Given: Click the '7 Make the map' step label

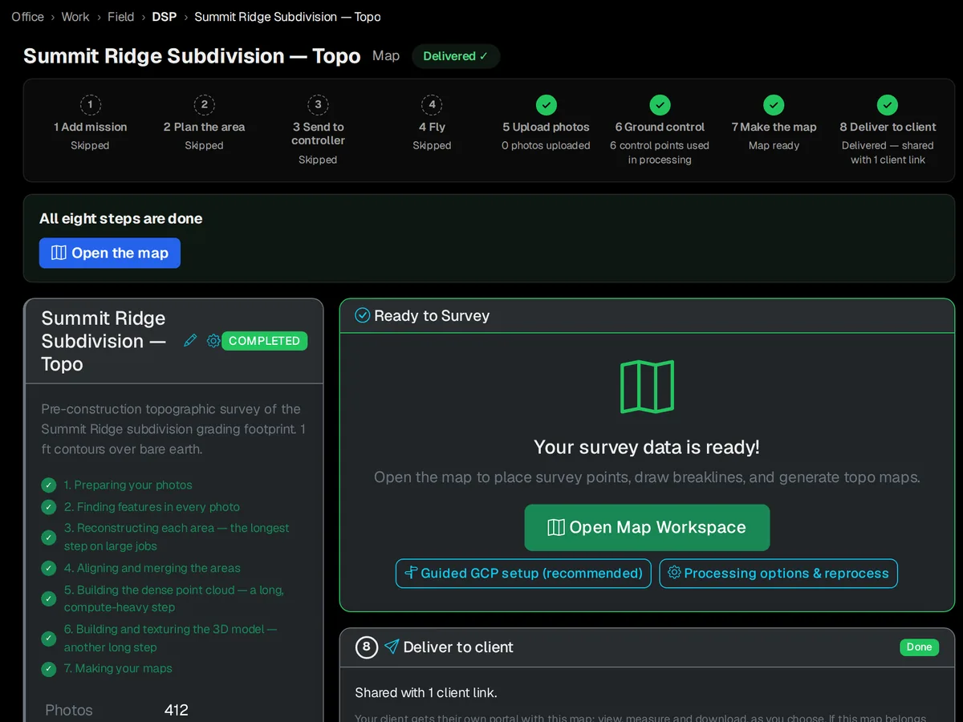Looking at the screenshot, I should click(774, 127).
